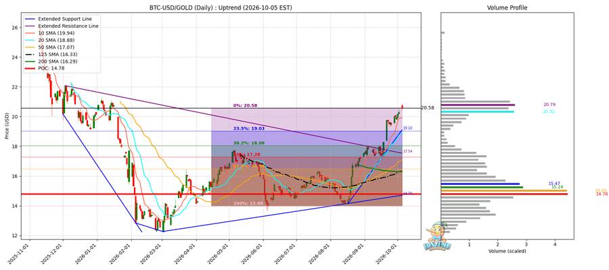Click the purple 20.79 volume label
Viewport: 609px width, 270px height.
(x=549, y=105)
